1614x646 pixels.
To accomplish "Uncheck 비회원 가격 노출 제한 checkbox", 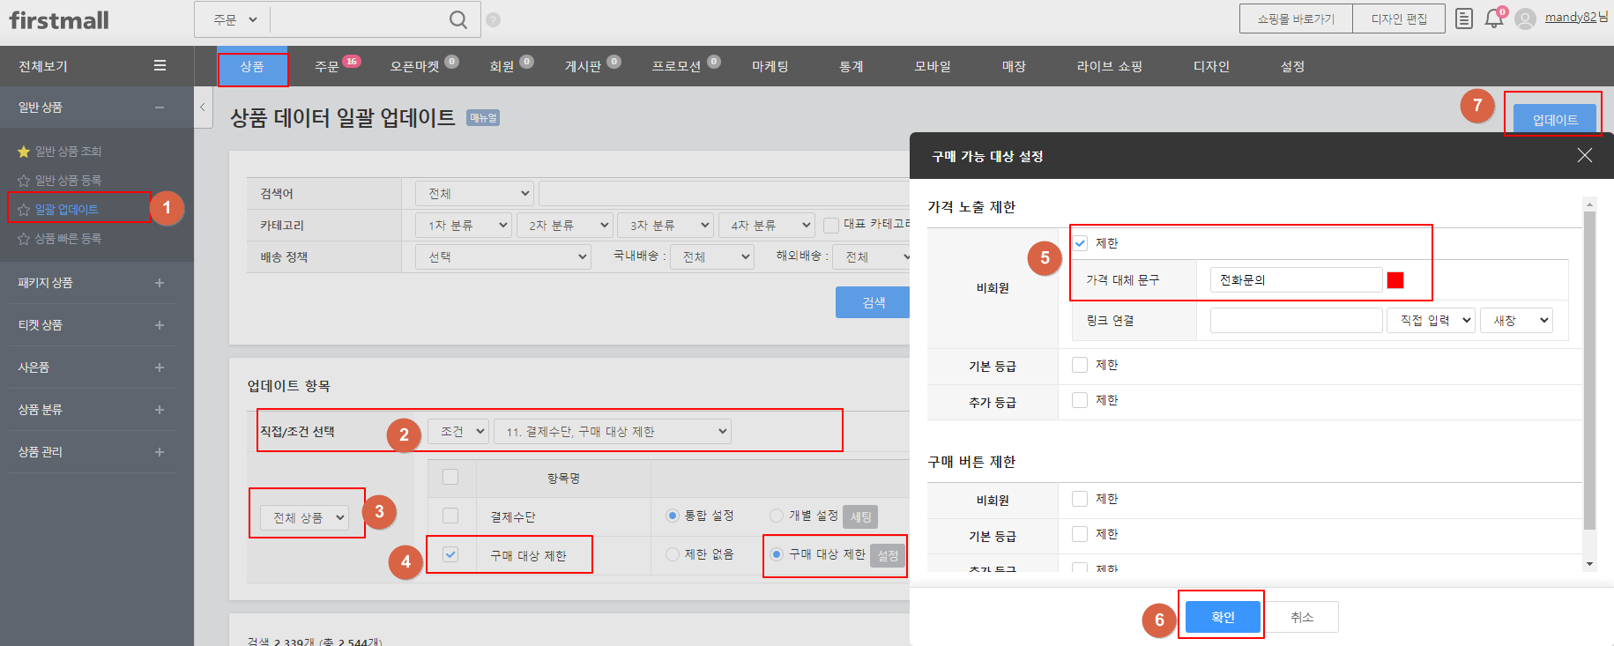I will click(1080, 243).
